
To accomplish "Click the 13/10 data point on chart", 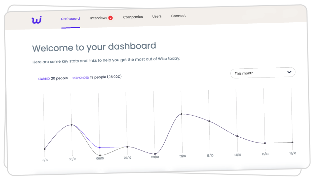I will 209,121.
